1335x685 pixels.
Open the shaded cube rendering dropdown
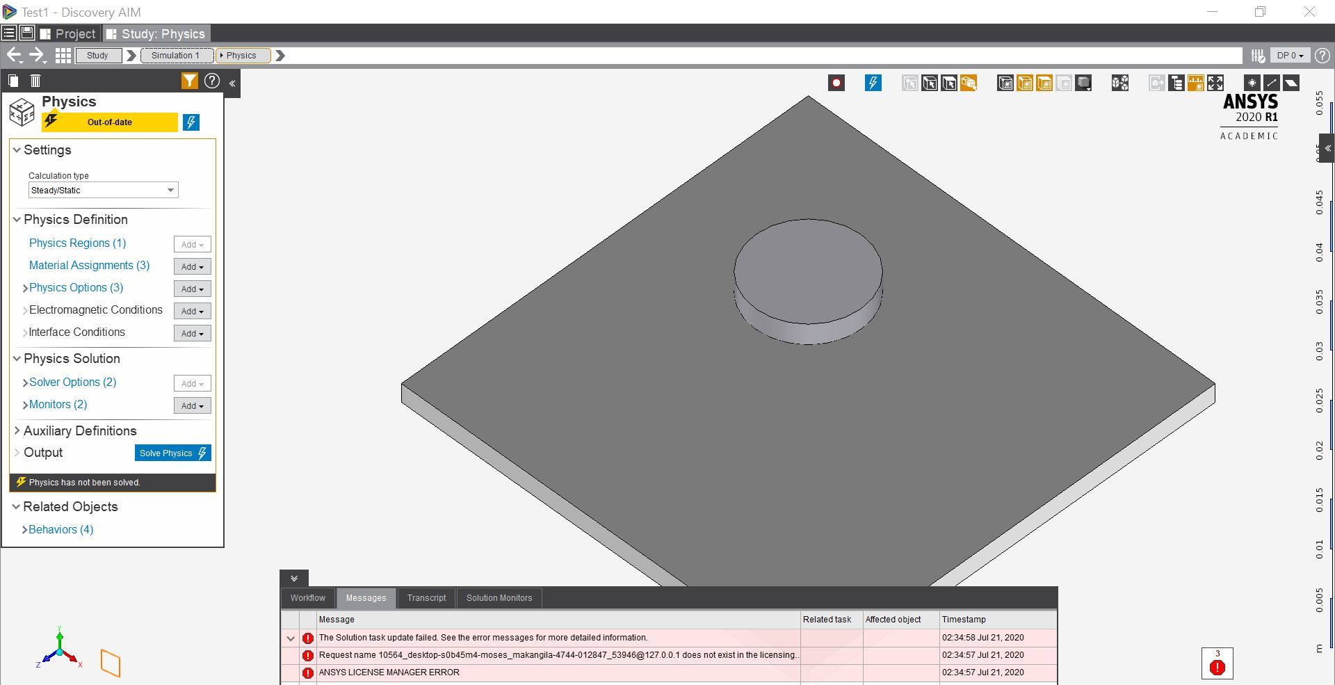(x=1083, y=83)
